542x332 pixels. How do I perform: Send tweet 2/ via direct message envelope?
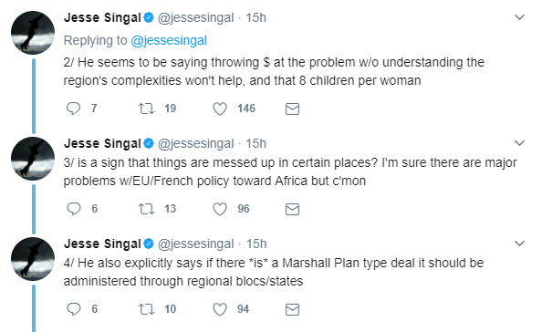click(292, 109)
